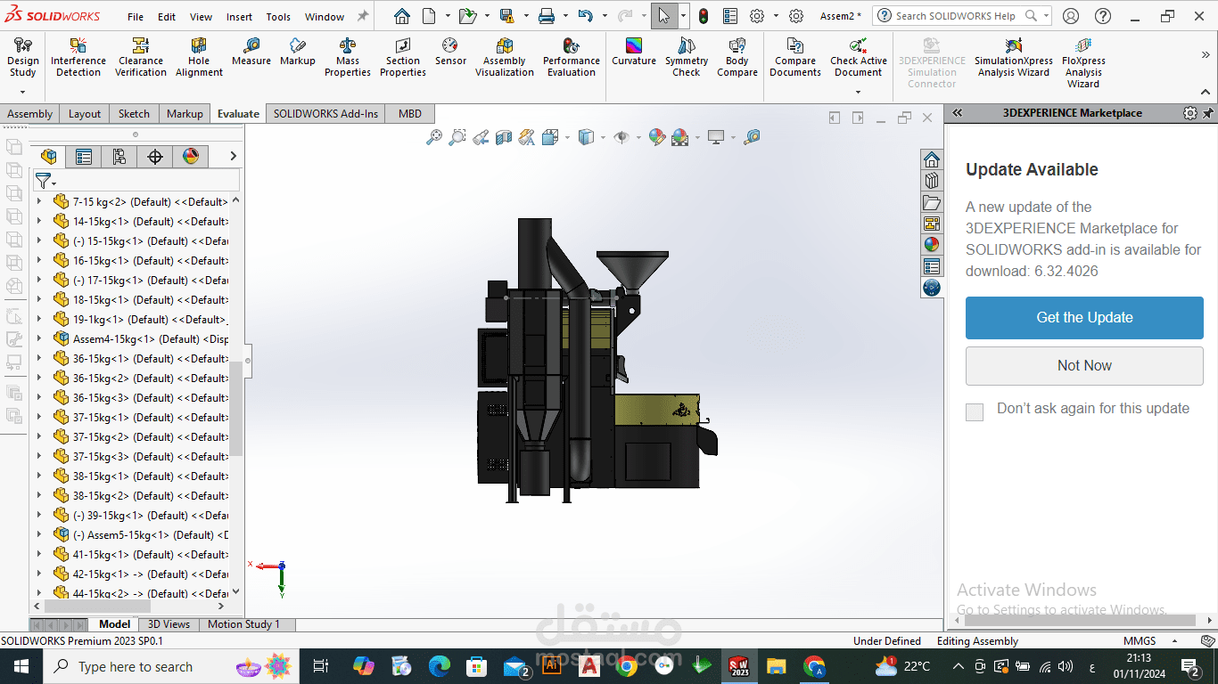Select 36-15kg<3> component in tree
1218x684 pixels.
142,398
